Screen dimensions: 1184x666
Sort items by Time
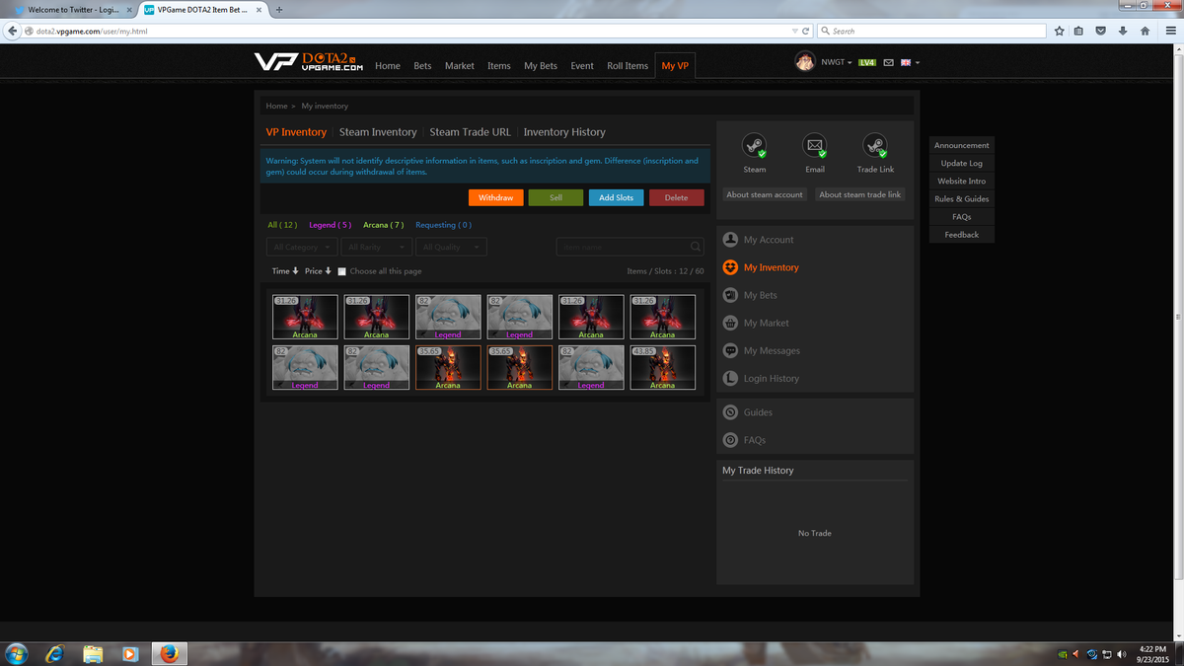click(285, 271)
